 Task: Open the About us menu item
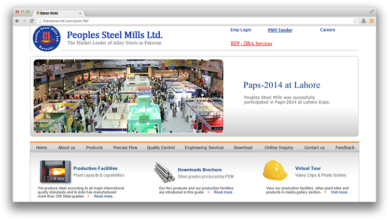tap(66, 148)
